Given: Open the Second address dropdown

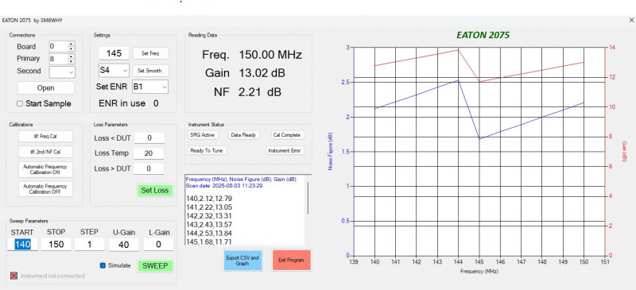Looking at the screenshot, I should (62, 72).
